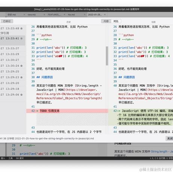Close the FEATURES_ tab with its x
Viewport: 173px width, 173px height.
pyautogui.click(x=64, y=15)
